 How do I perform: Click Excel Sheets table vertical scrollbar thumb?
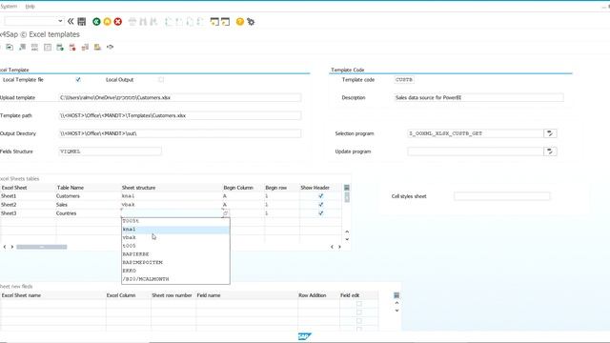click(x=347, y=197)
